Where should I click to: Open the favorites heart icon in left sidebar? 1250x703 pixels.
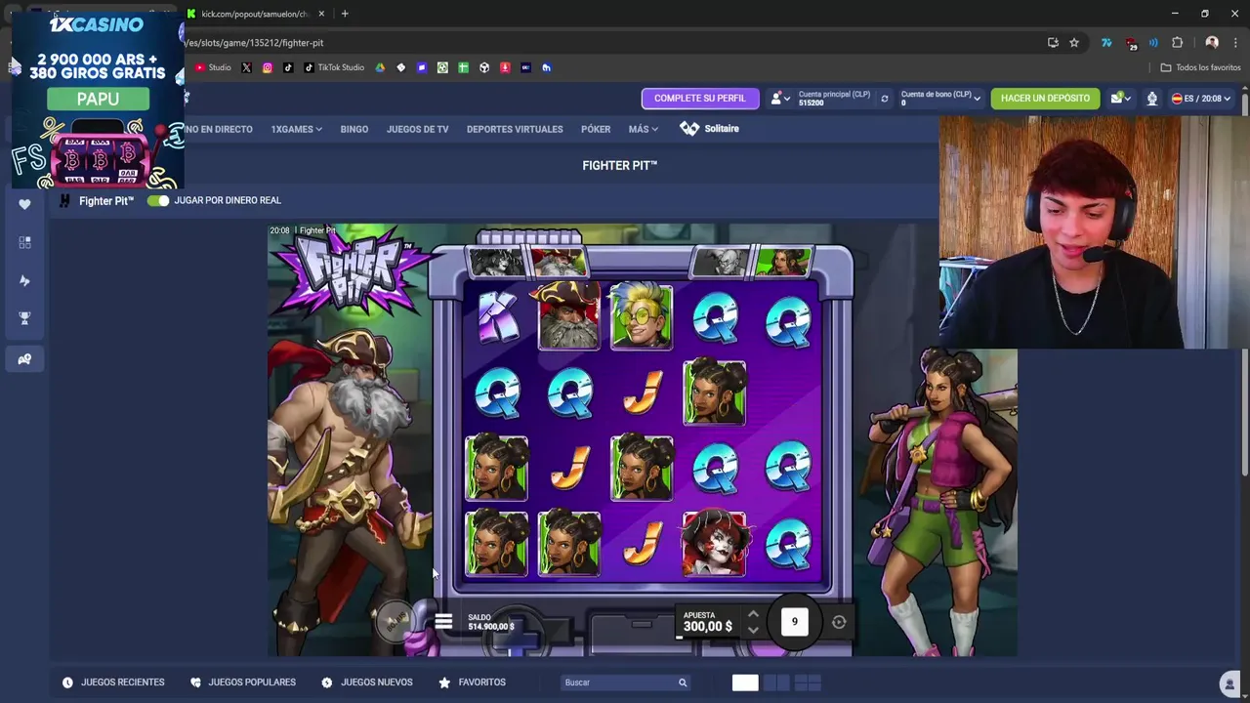point(24,204)
